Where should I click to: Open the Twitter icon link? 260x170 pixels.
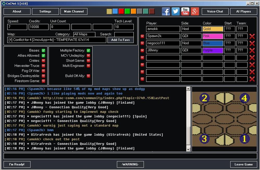pyautogui.click(x=175, y=11)
